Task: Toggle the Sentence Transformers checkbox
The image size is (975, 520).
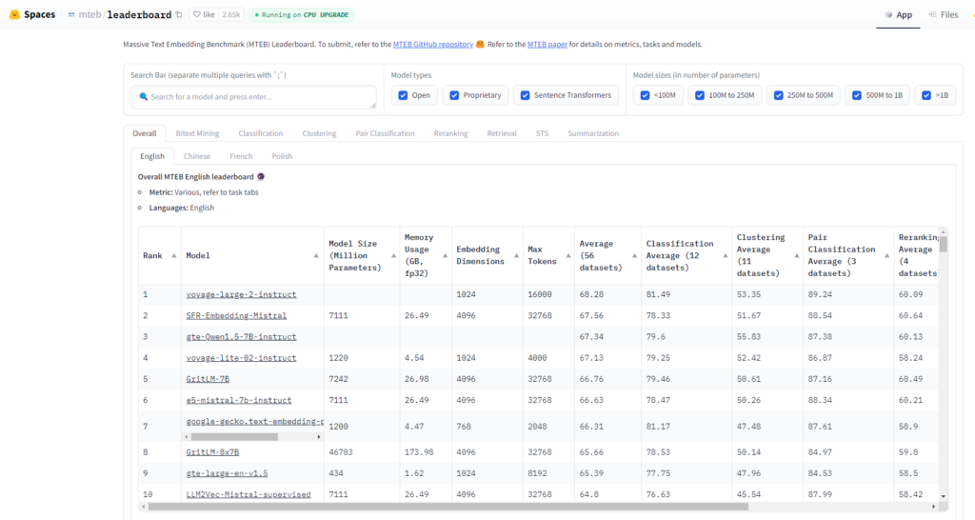Action: 526,95
